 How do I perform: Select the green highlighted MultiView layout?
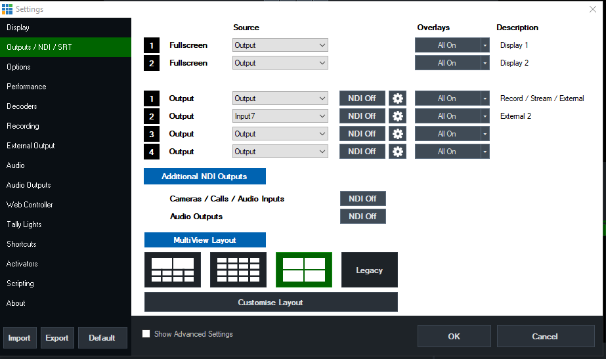pyautogui.click(x=304, y=270)
